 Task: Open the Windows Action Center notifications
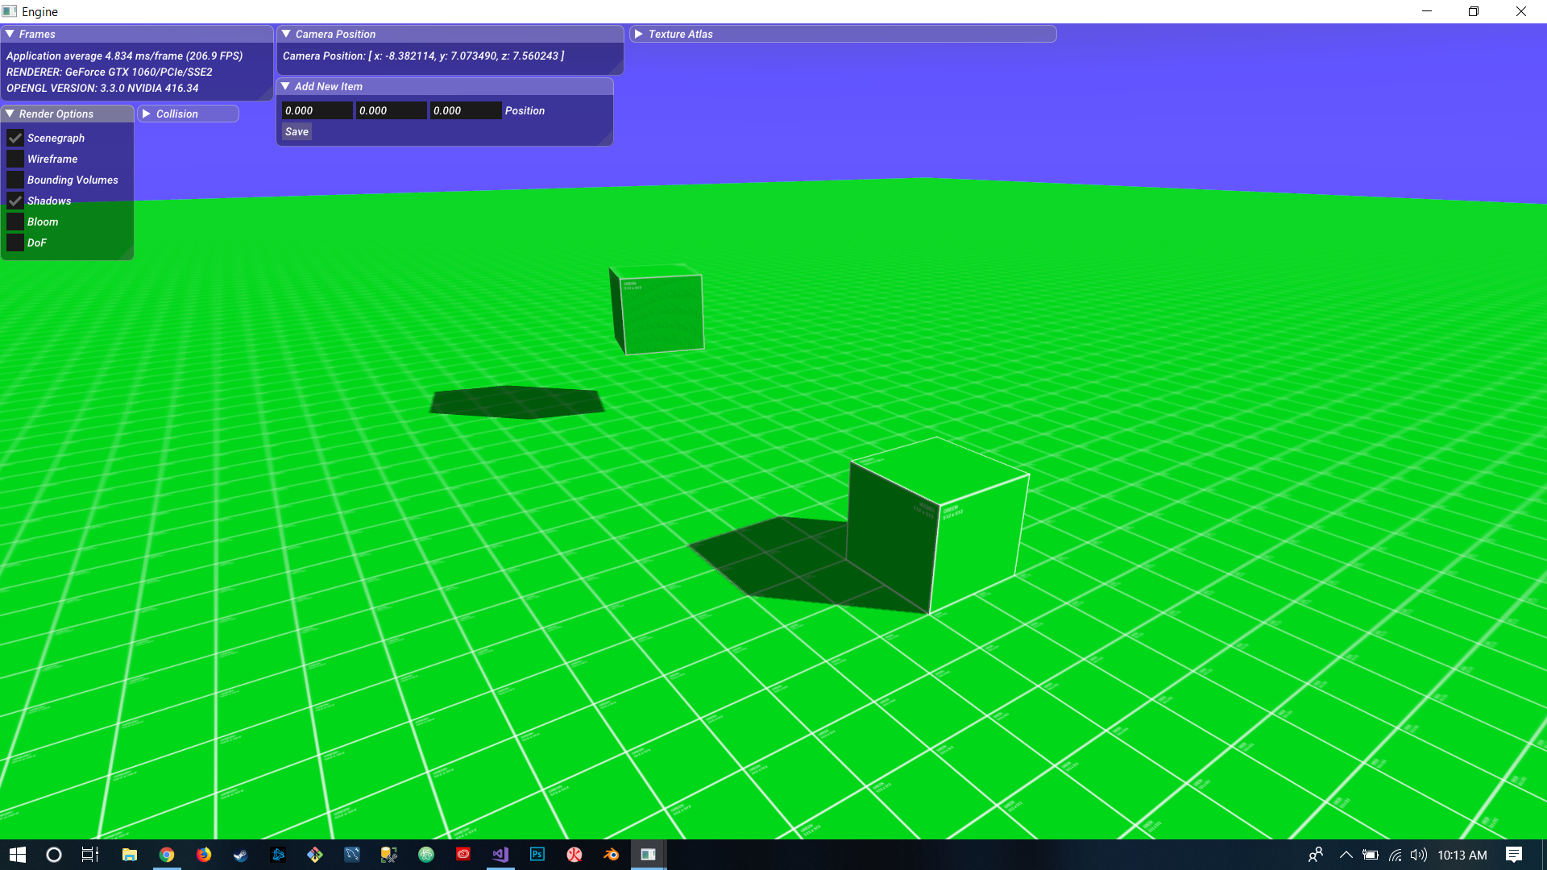point(1514,855)
